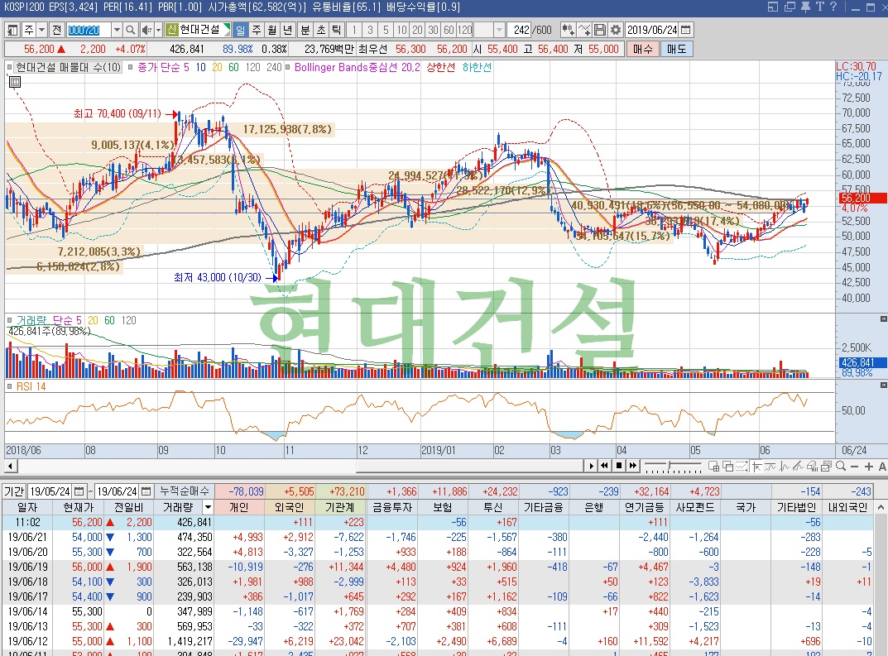Click the 연기금등 column header
Screen dimensions: 888x656
point(645,507)
